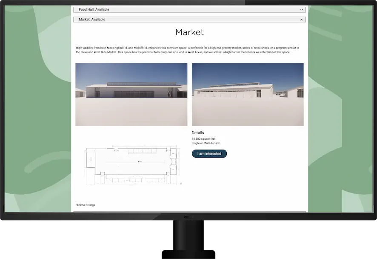Click the right exterior building rendering
The height and width of the screenshot is (259, 377).
pyautogui.click(x=248, y=94)
